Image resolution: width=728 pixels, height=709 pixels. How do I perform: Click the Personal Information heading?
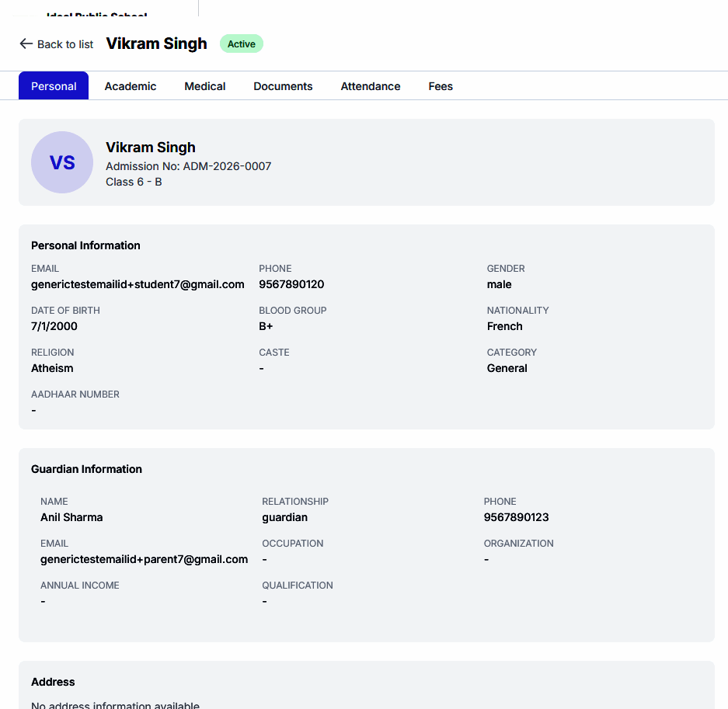[x=85, y=245]
